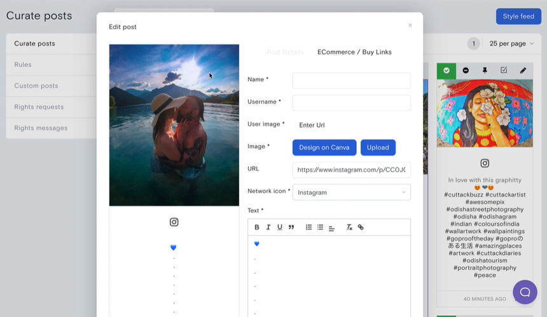Toggle the pin on the graffiti post

coord(485,71)
